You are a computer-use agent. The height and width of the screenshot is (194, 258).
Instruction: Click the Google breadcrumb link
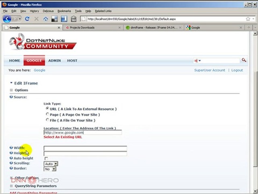click(40, 70)
